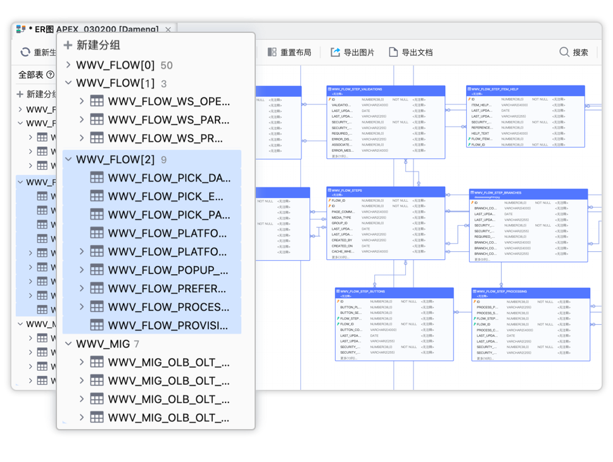
Task: Click table icon of WWV_FLOW_PICK_DA...
Action: coord(97,177)
